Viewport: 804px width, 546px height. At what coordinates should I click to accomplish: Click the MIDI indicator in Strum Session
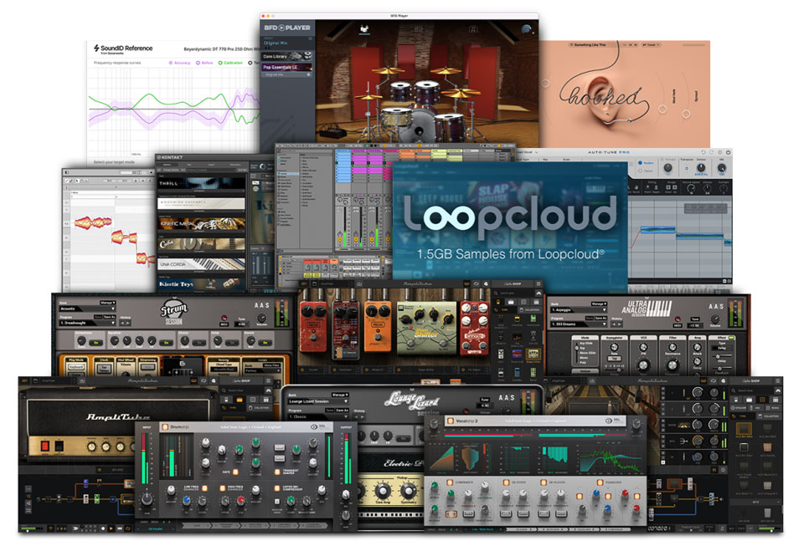tap(224, 320)
